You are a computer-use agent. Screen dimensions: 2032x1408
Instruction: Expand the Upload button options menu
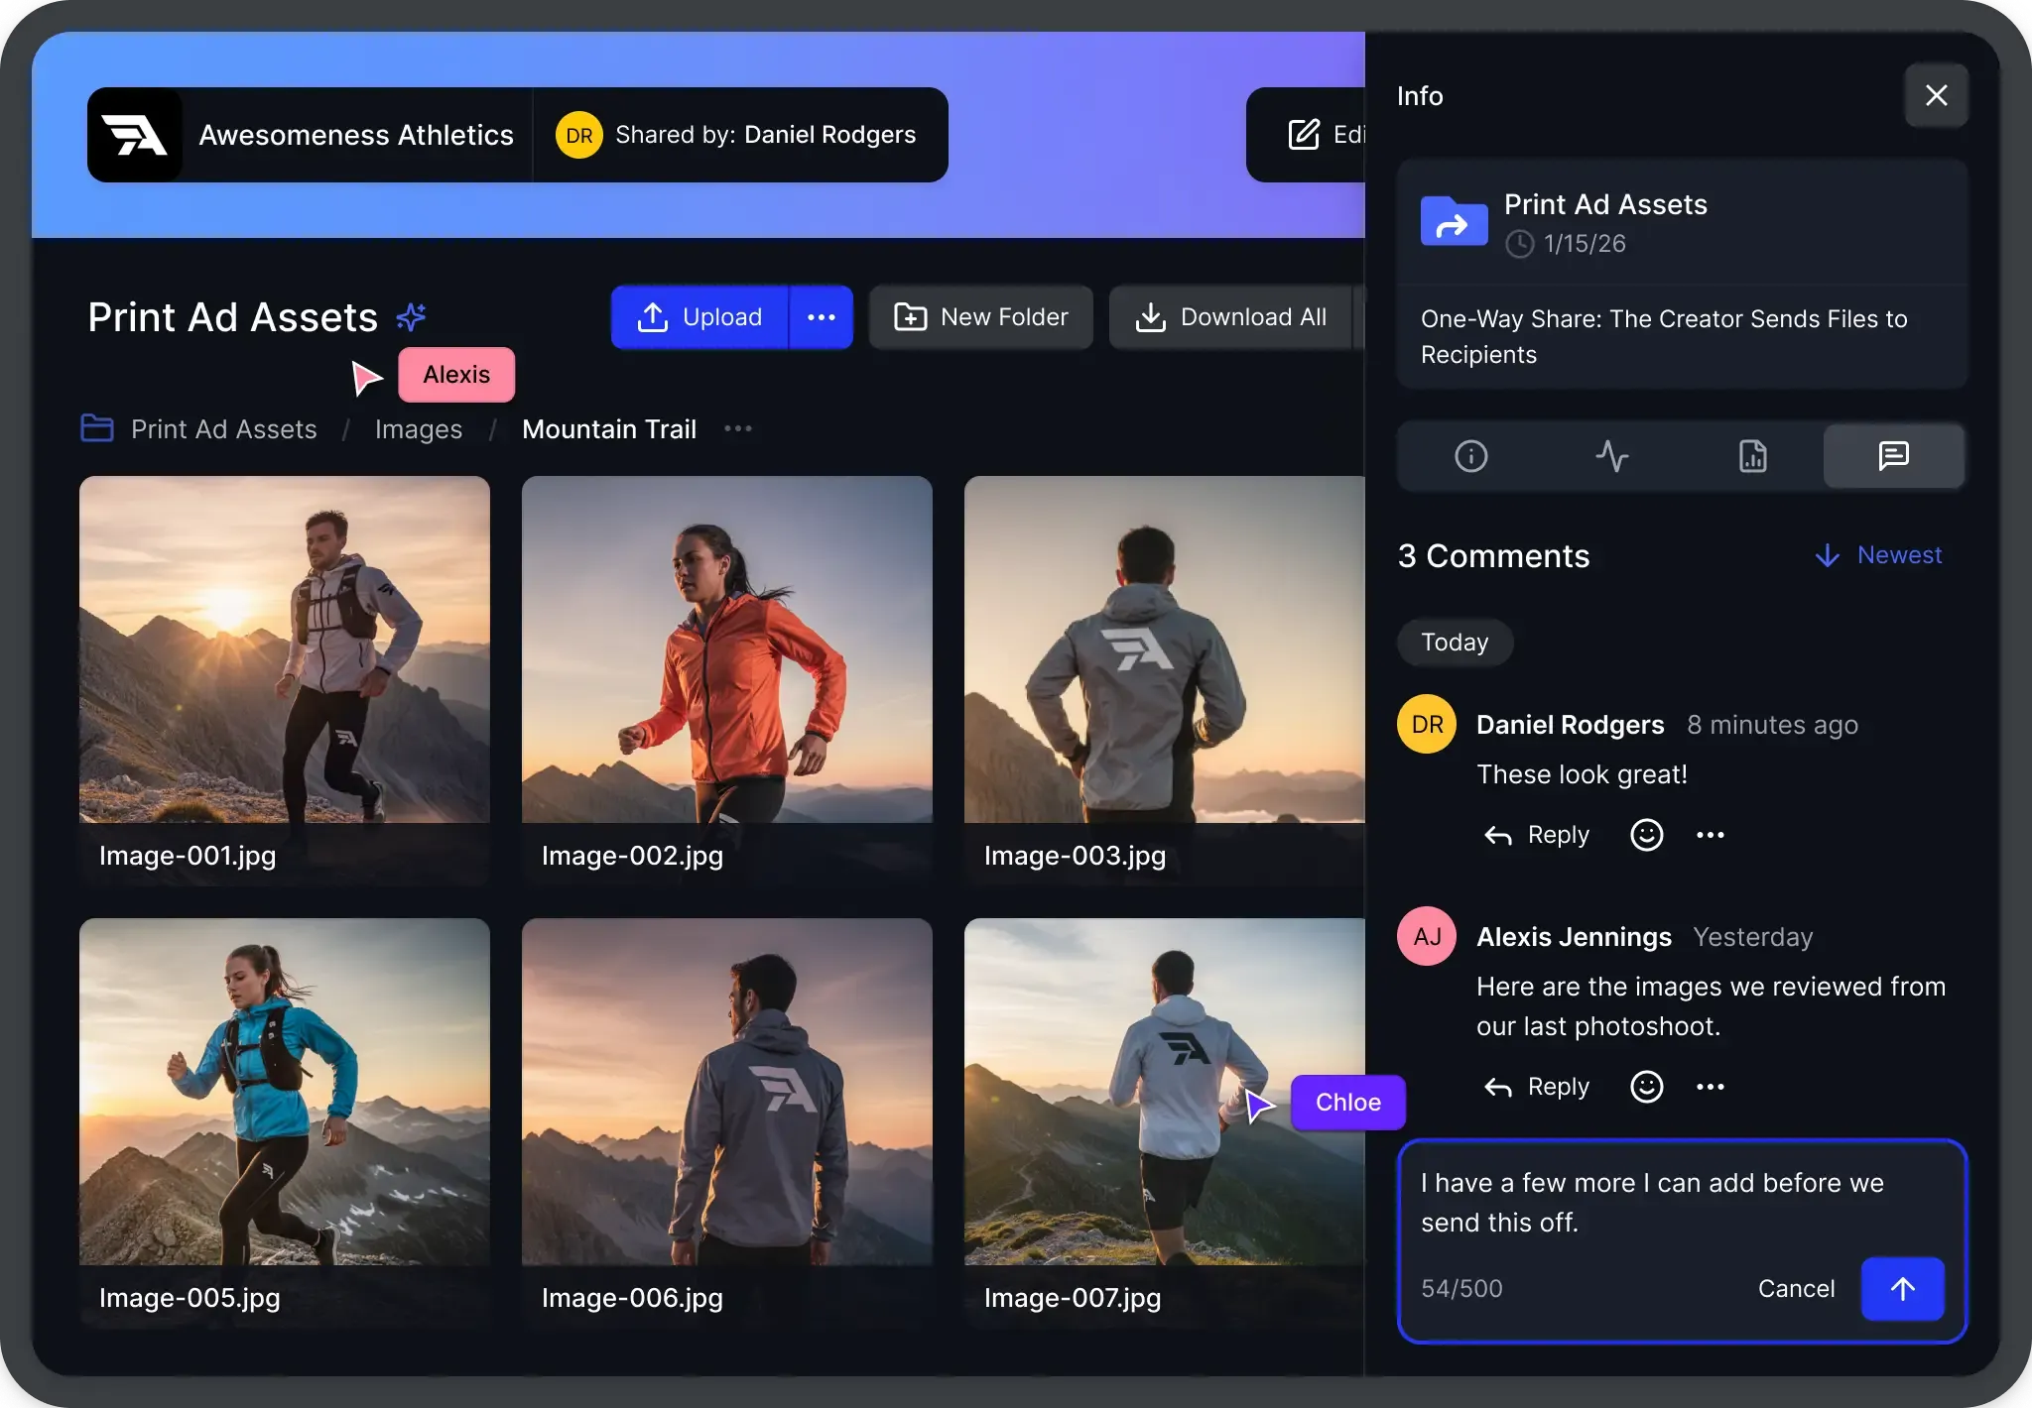coord(821,317)
